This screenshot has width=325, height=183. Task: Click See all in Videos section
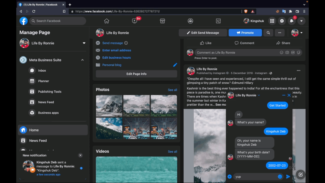click(x=172, y=152)
